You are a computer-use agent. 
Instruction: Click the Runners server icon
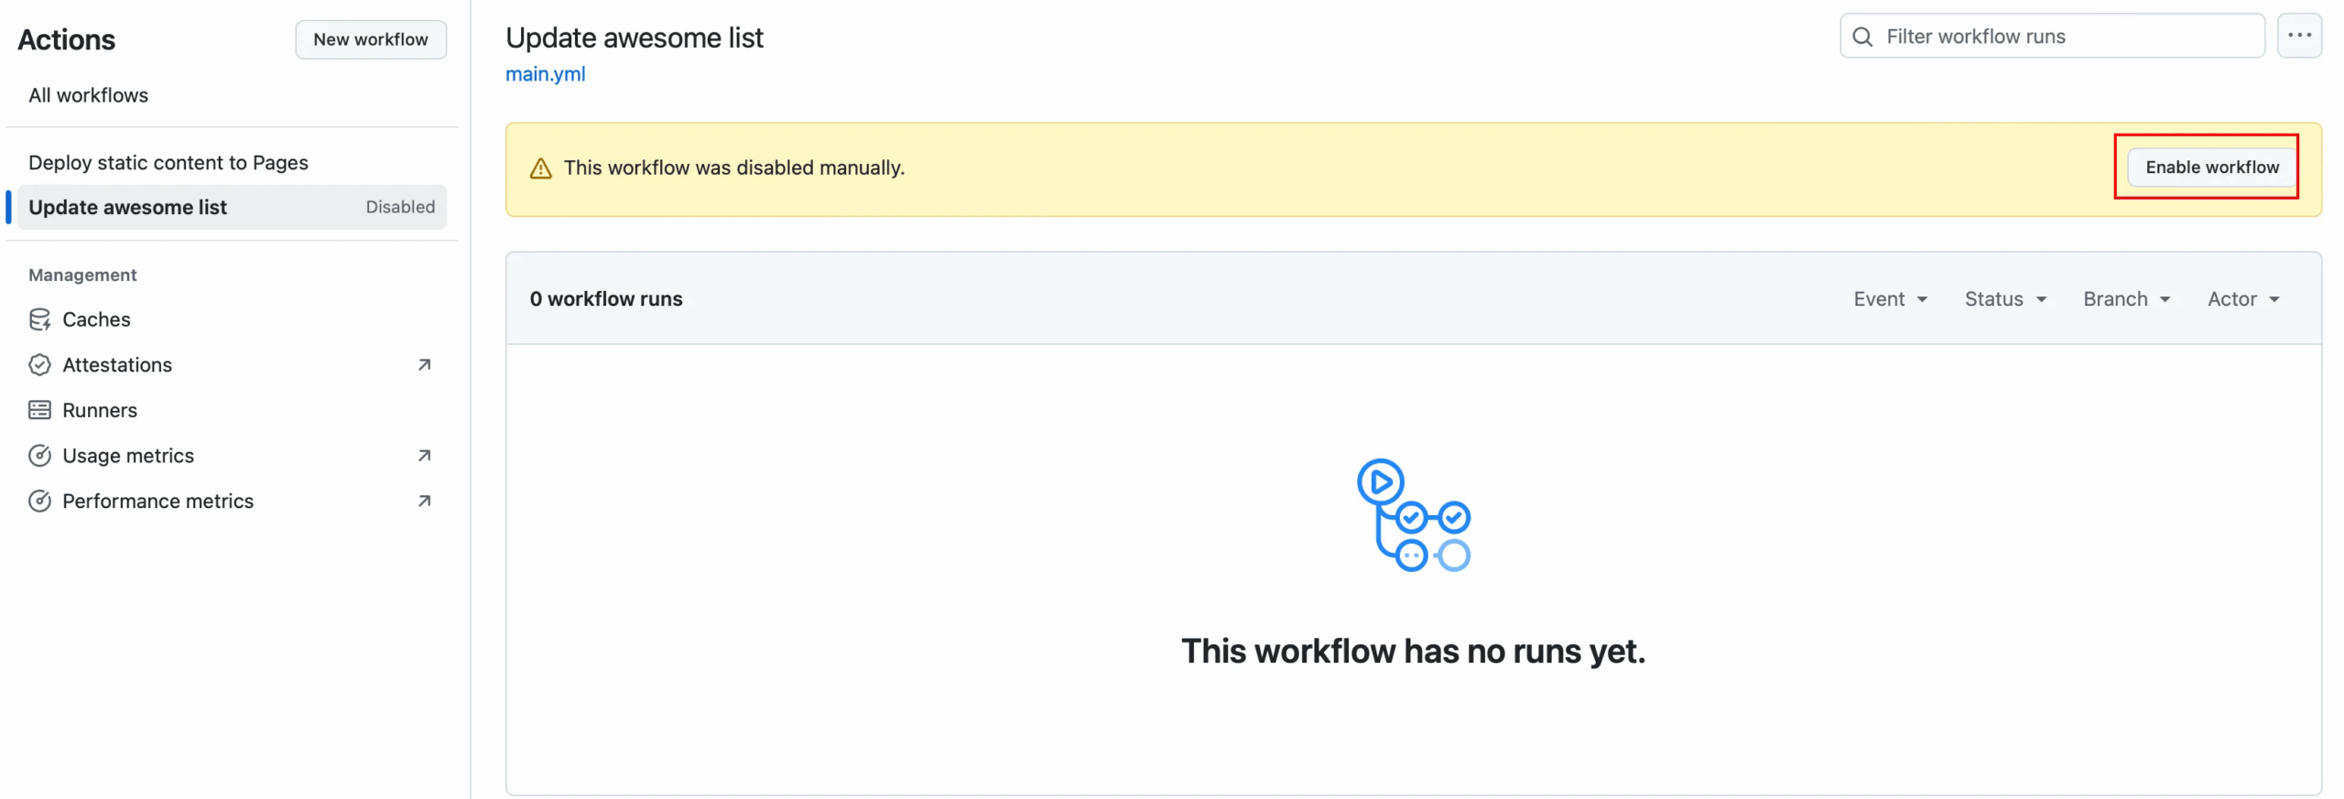click(x=39, y=410)
